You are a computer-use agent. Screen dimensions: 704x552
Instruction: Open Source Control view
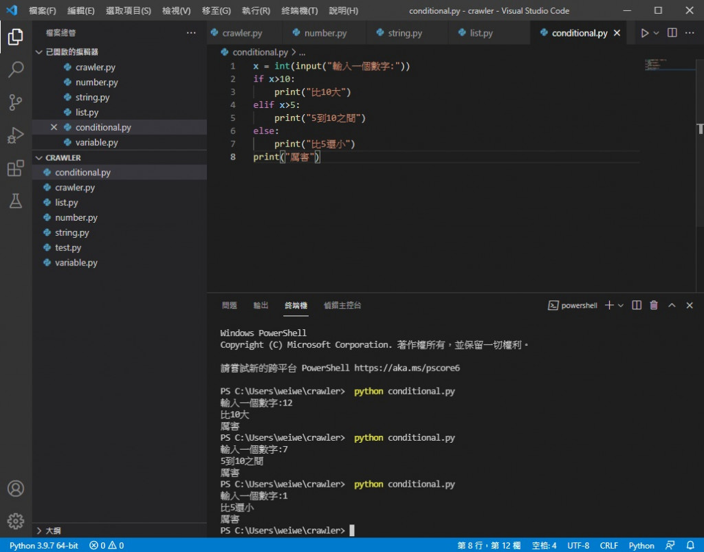click(16, 102)
